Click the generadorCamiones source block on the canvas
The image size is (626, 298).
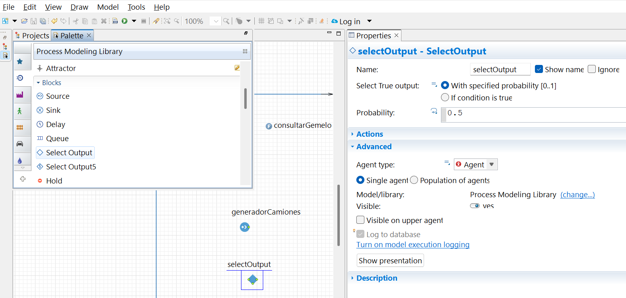pyautogui.click(x=245, y=227)
